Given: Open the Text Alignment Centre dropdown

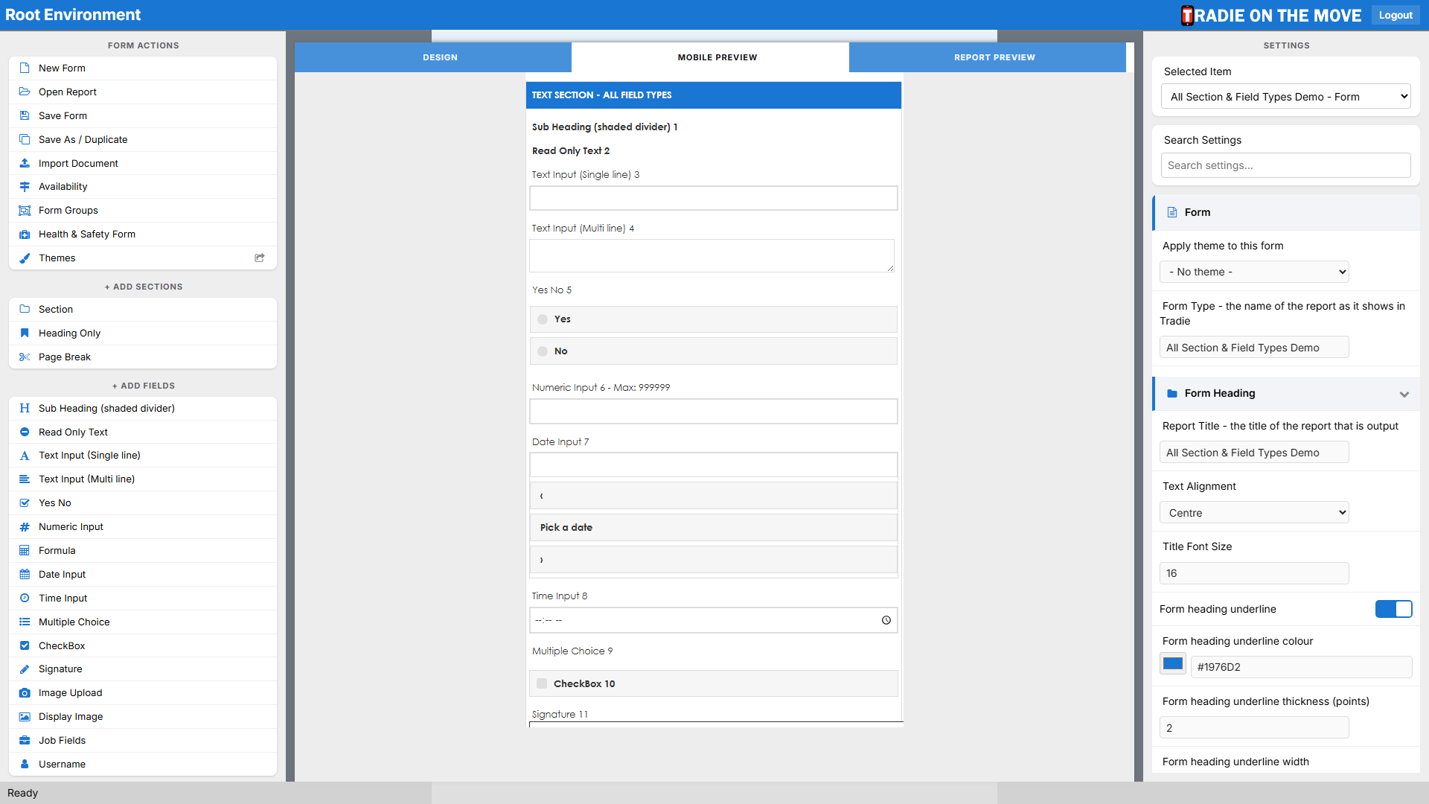Looking at the screenshot, I should [1254, 513].
